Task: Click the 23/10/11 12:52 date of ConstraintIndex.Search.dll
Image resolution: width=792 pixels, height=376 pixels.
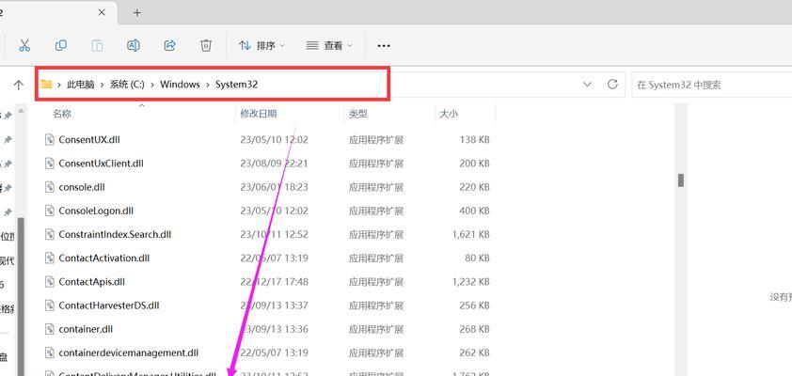Action: pos(275,234)
